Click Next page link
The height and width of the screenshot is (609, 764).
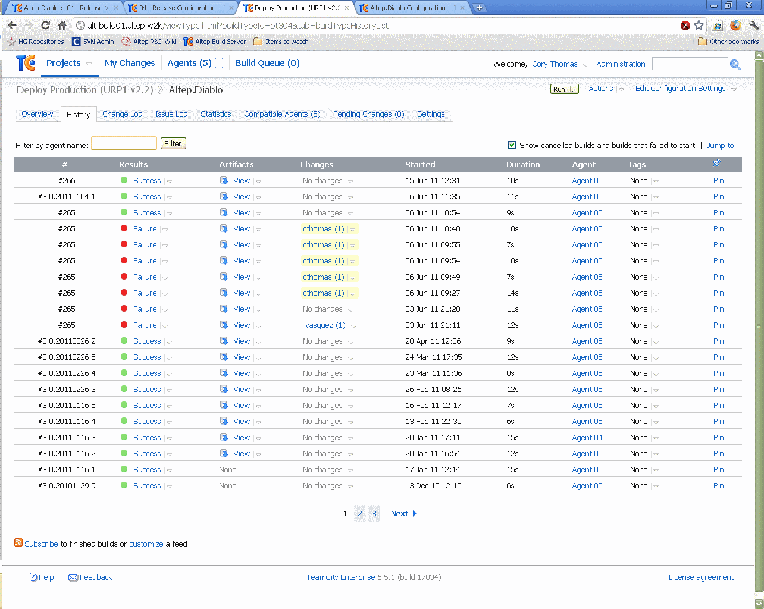[403, 513]
